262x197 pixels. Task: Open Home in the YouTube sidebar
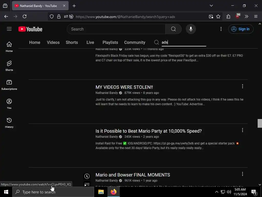point(9,47)
